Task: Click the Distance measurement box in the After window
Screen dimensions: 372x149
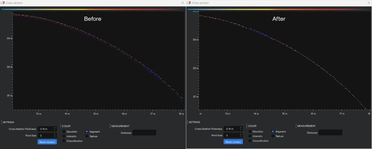Action: [x=330, y=133]
